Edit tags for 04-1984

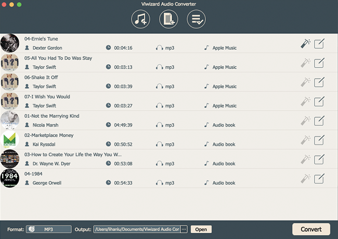(x=319, y=179)
